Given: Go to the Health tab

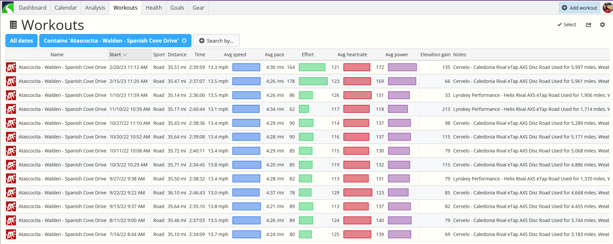Looking at the screenshot, I should [154, 8].
